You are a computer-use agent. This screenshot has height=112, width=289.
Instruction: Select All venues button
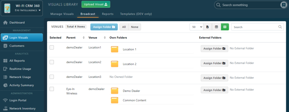tap(124, 27)
